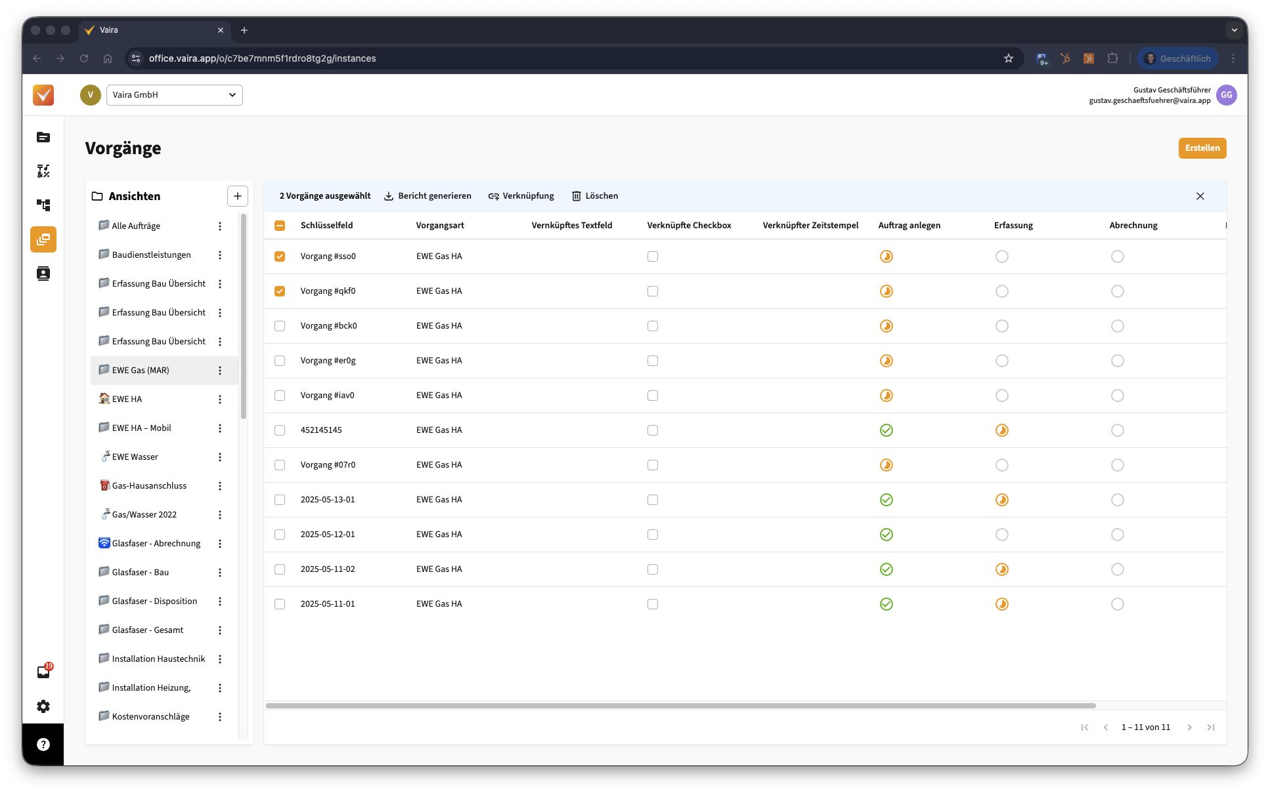Open the inbox icon with the notification badge

[43, 672]
